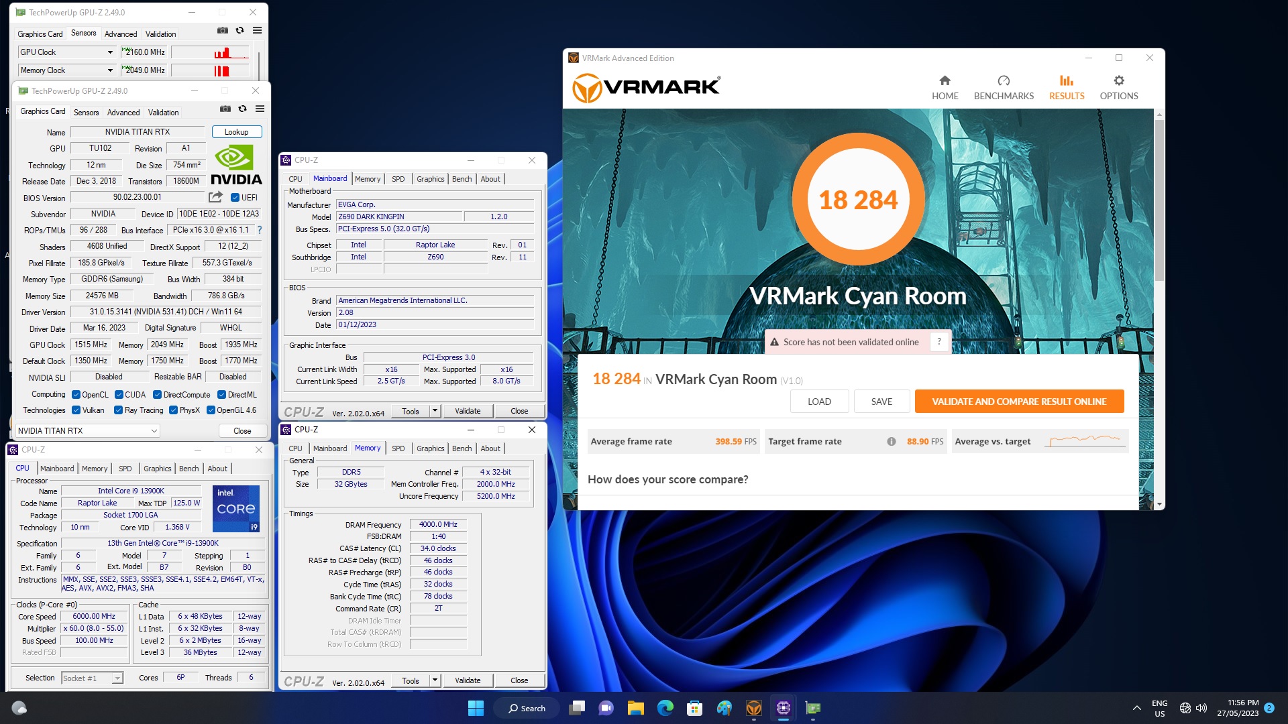Click the Bus Interface question mark in GPU-Z

(260, 230)
